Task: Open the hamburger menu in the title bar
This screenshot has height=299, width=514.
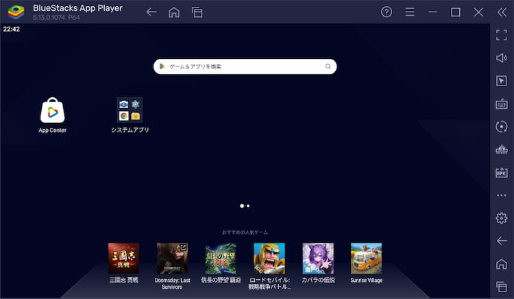Action: tap(410, 12)
